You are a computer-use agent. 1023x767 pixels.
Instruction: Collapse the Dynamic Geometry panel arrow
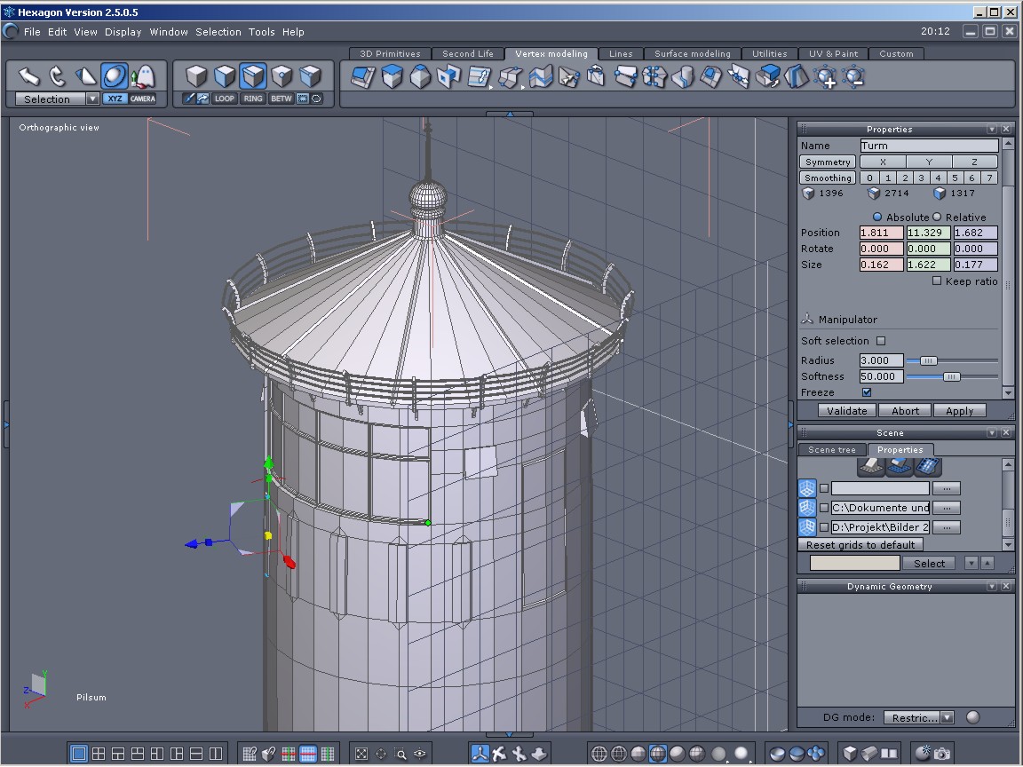[x=992, y=587]
